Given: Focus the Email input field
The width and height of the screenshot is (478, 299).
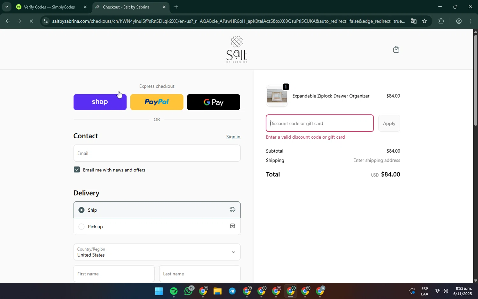Looking at the screenshot, I should coord(157,153).
